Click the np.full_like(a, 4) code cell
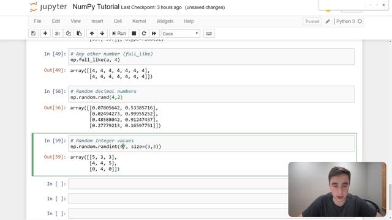392x220 pixels. click(x=211, y=57)
